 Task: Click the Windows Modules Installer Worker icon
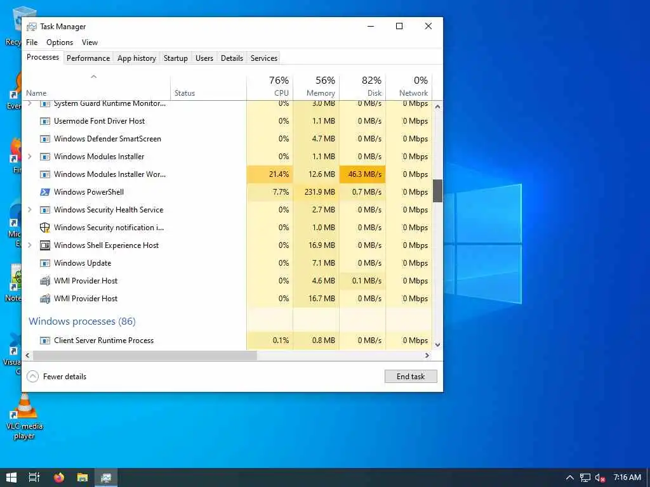point(45,174)
